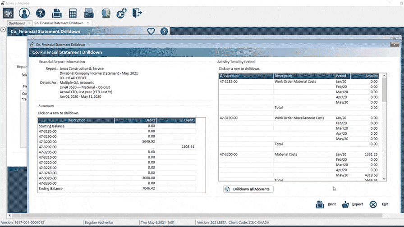Open the help question mark in the top toolbar

coord(41,13)
